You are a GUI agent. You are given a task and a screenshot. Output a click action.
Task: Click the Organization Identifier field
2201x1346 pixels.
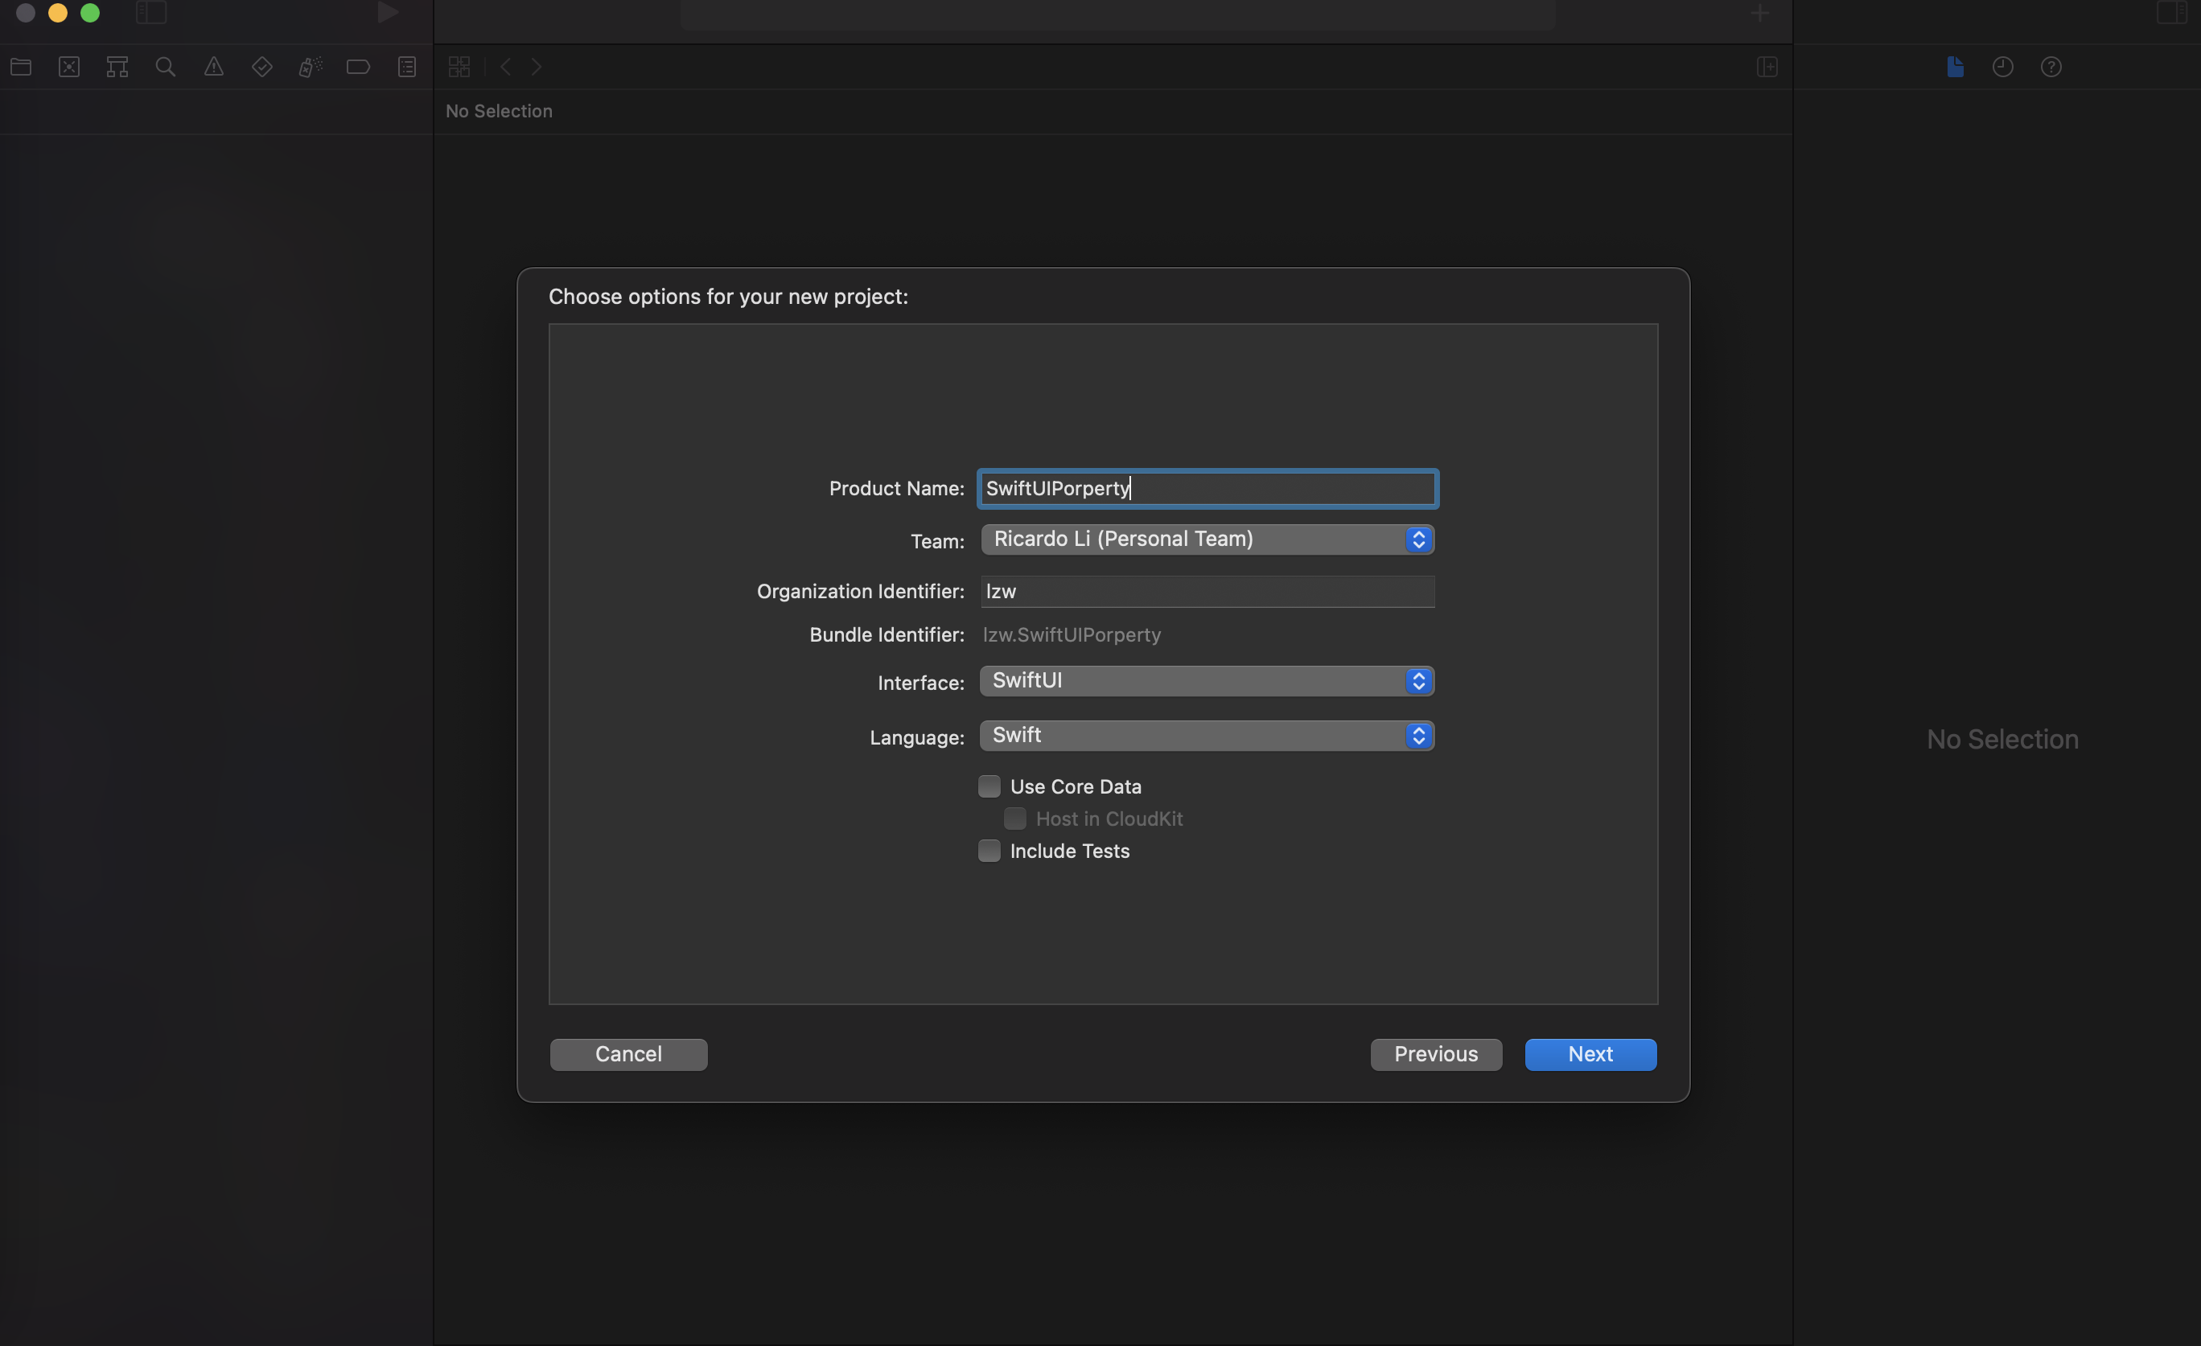click(1207, 591)
